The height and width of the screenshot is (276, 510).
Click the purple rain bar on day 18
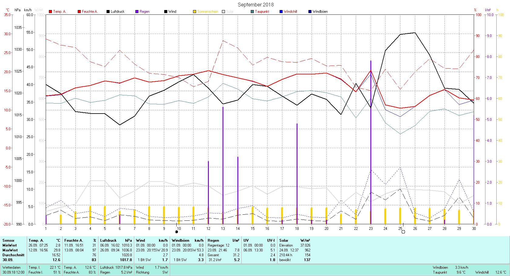click(x=297, y=174)
